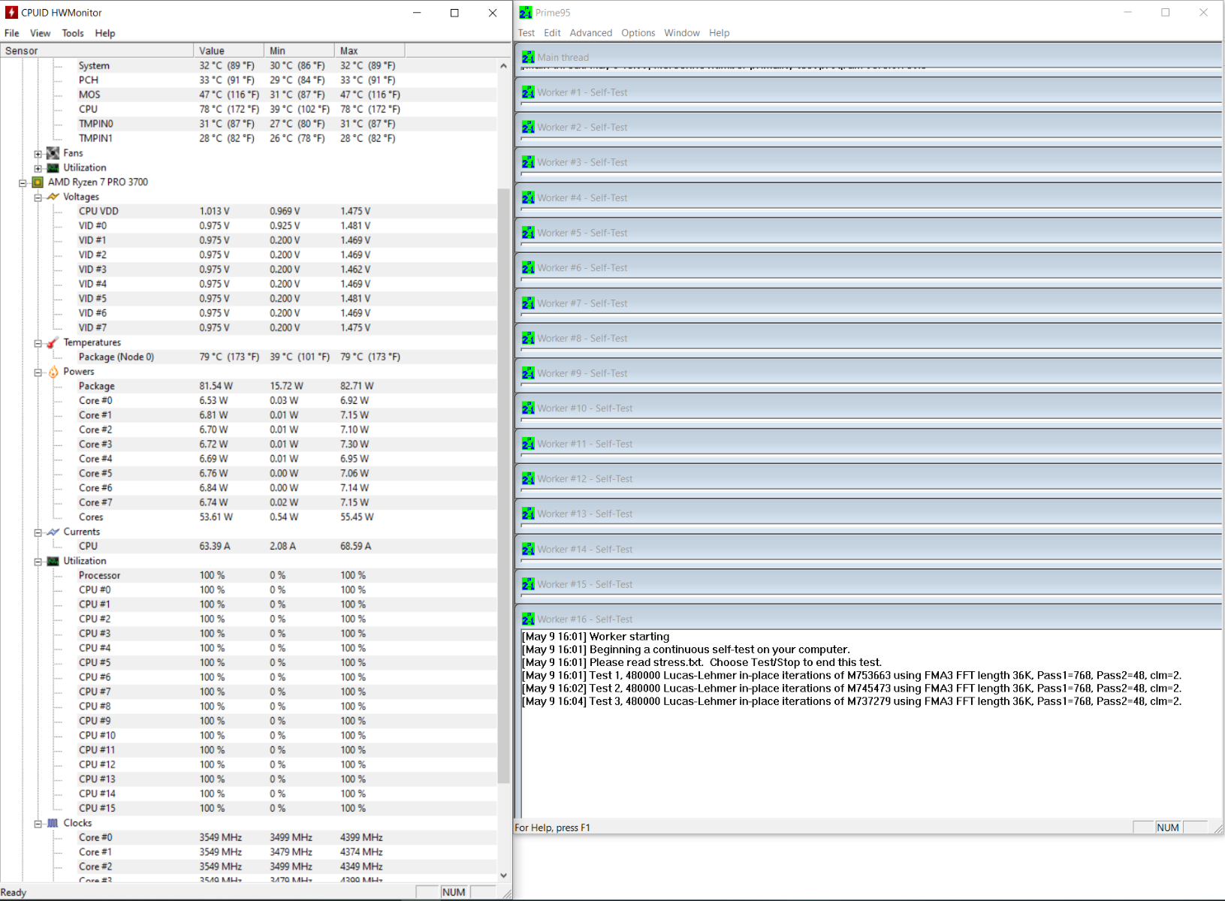Viewport: 1225px width, 901px height.
Task: Click the Value column header
Action: click(229, 51)
